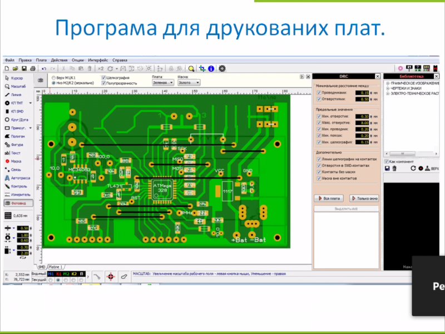The width and height of the screenshot is (445, 334).
Task: Click the Фотовид photo view tool
Action: (x=18, y=203)
